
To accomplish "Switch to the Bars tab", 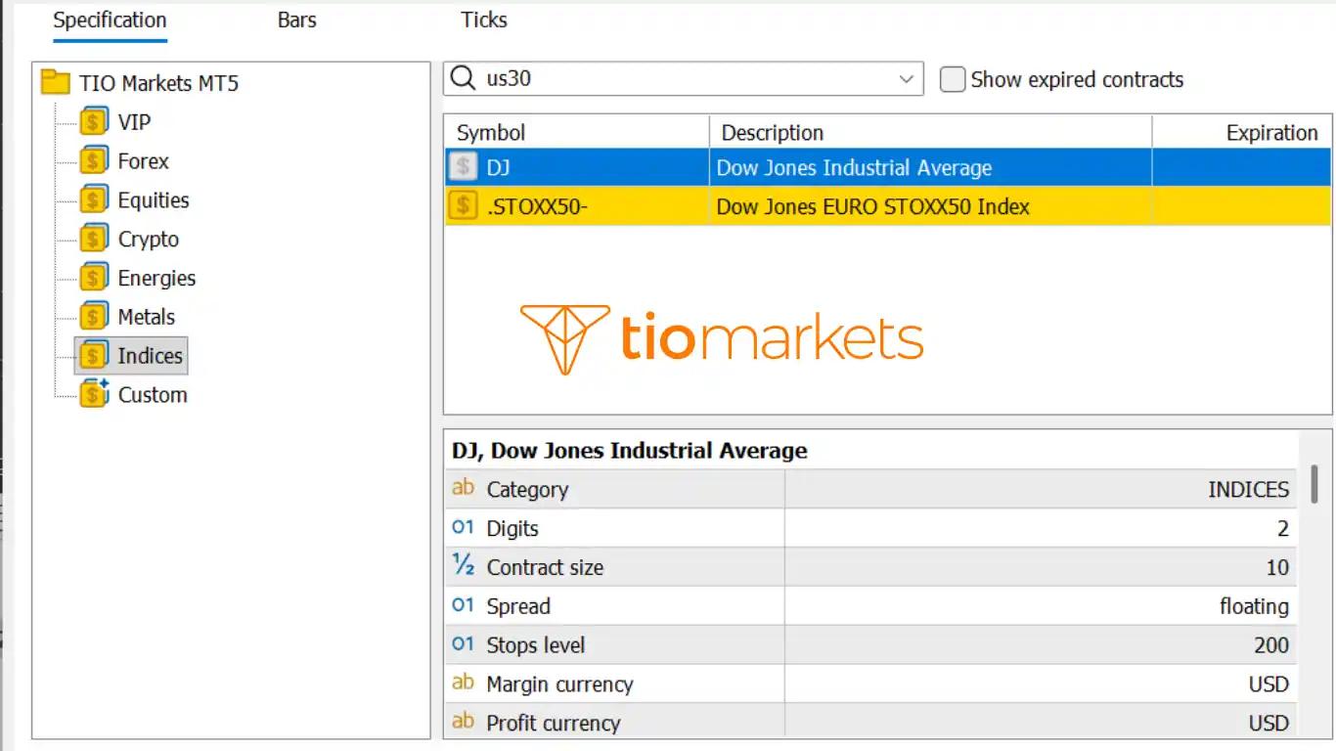I will pos(297,20).
